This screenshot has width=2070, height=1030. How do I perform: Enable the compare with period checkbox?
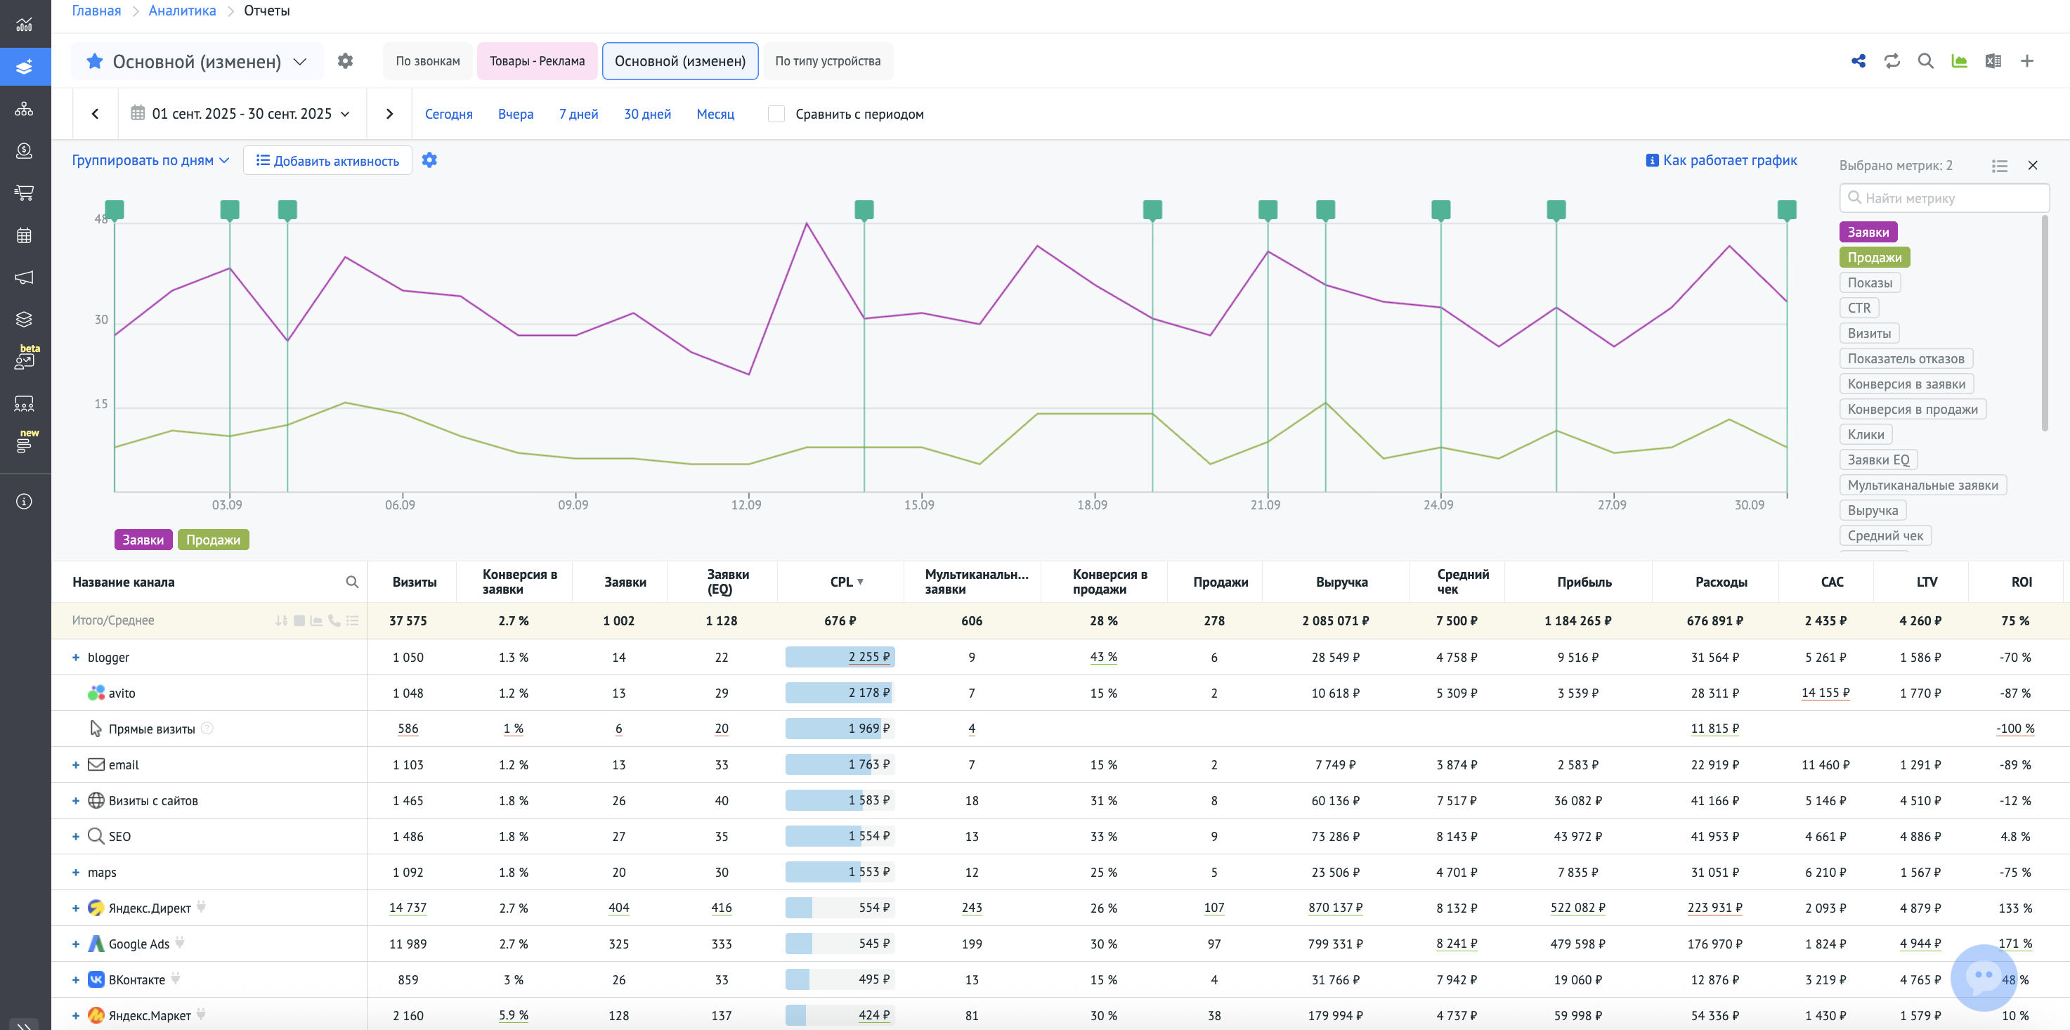(776, 114)
